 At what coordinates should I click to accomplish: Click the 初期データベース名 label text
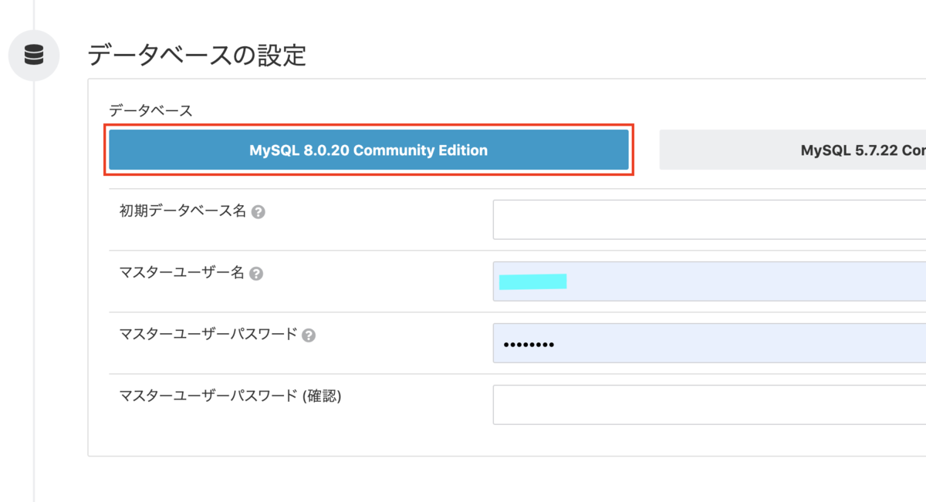[x=182, y=211]
